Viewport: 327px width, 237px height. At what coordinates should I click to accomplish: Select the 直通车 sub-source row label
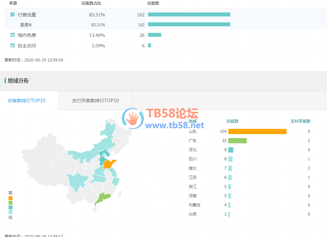pyautogui.click(x=26, y=25)
